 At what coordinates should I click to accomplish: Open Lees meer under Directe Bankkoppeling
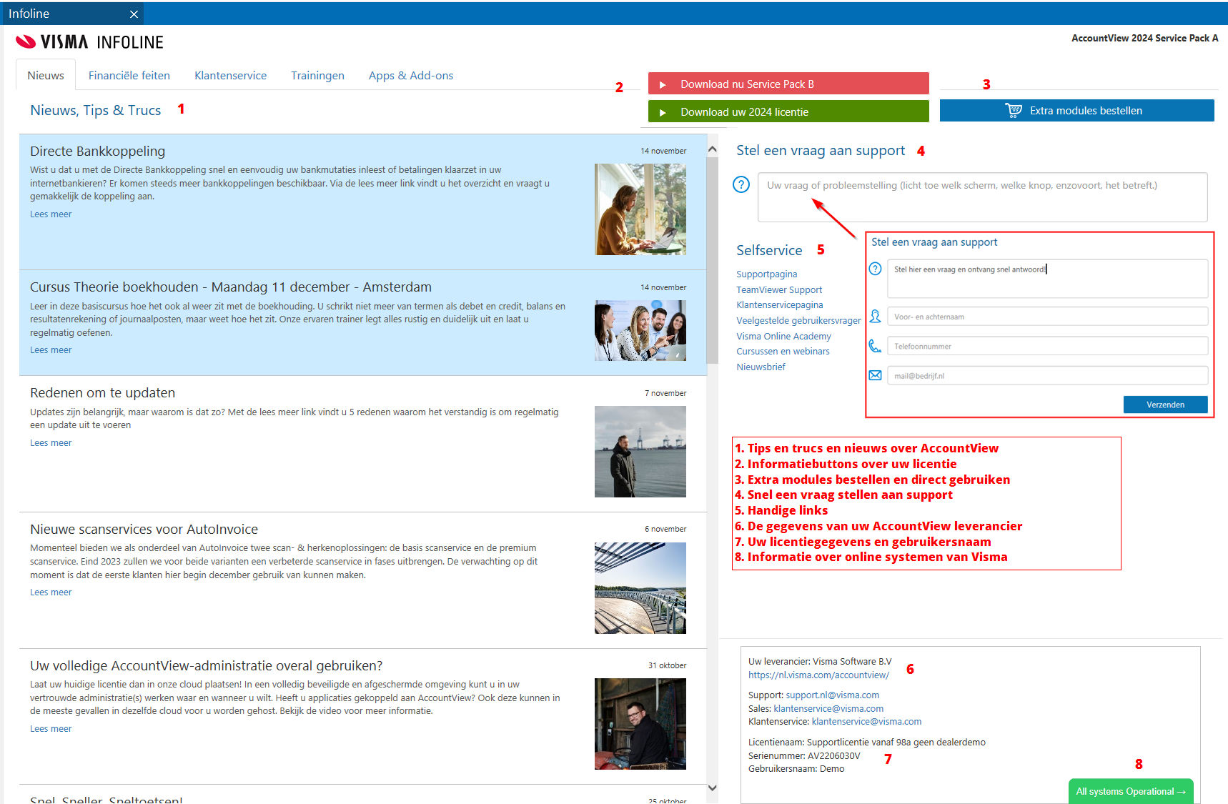51,214
